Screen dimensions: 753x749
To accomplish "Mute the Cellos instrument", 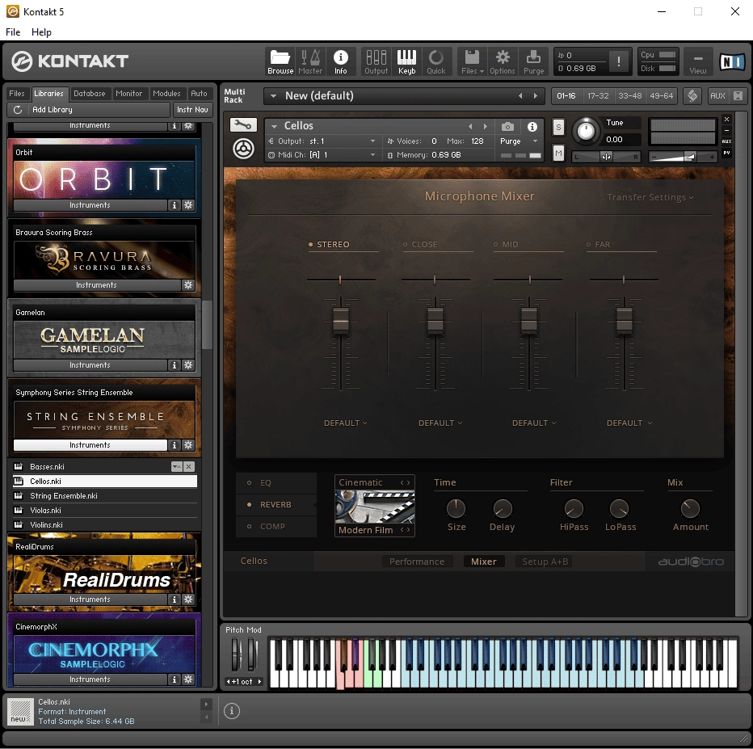I will (x=558, y=154).
